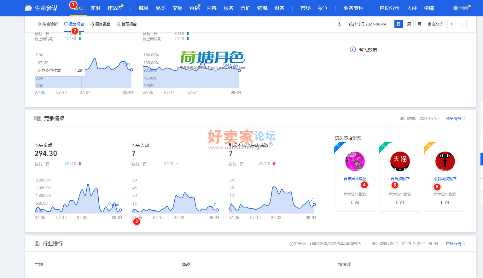Click the 生意参谋 compass logo icon
The height and width of the screenshot is (278, 483).
(x=28, y=8)
